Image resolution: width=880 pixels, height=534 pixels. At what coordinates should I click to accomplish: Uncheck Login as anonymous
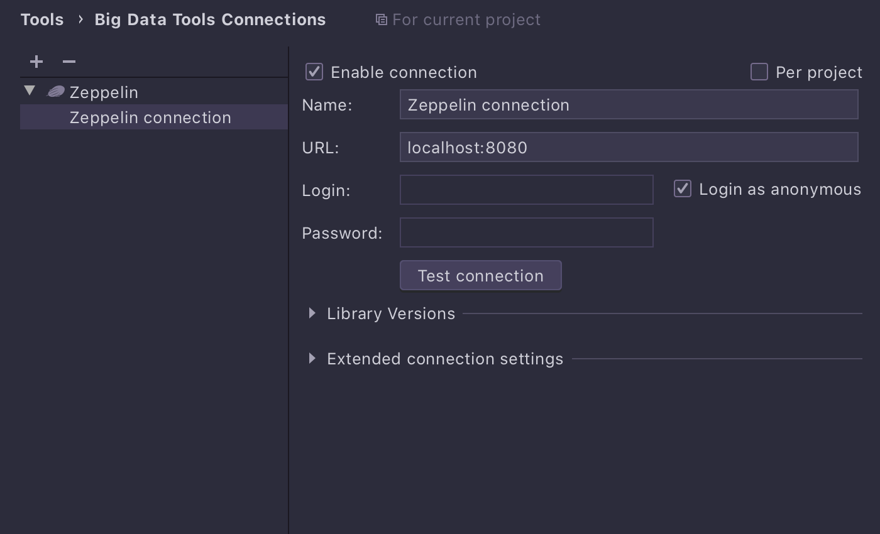click(x=683, y=188)
